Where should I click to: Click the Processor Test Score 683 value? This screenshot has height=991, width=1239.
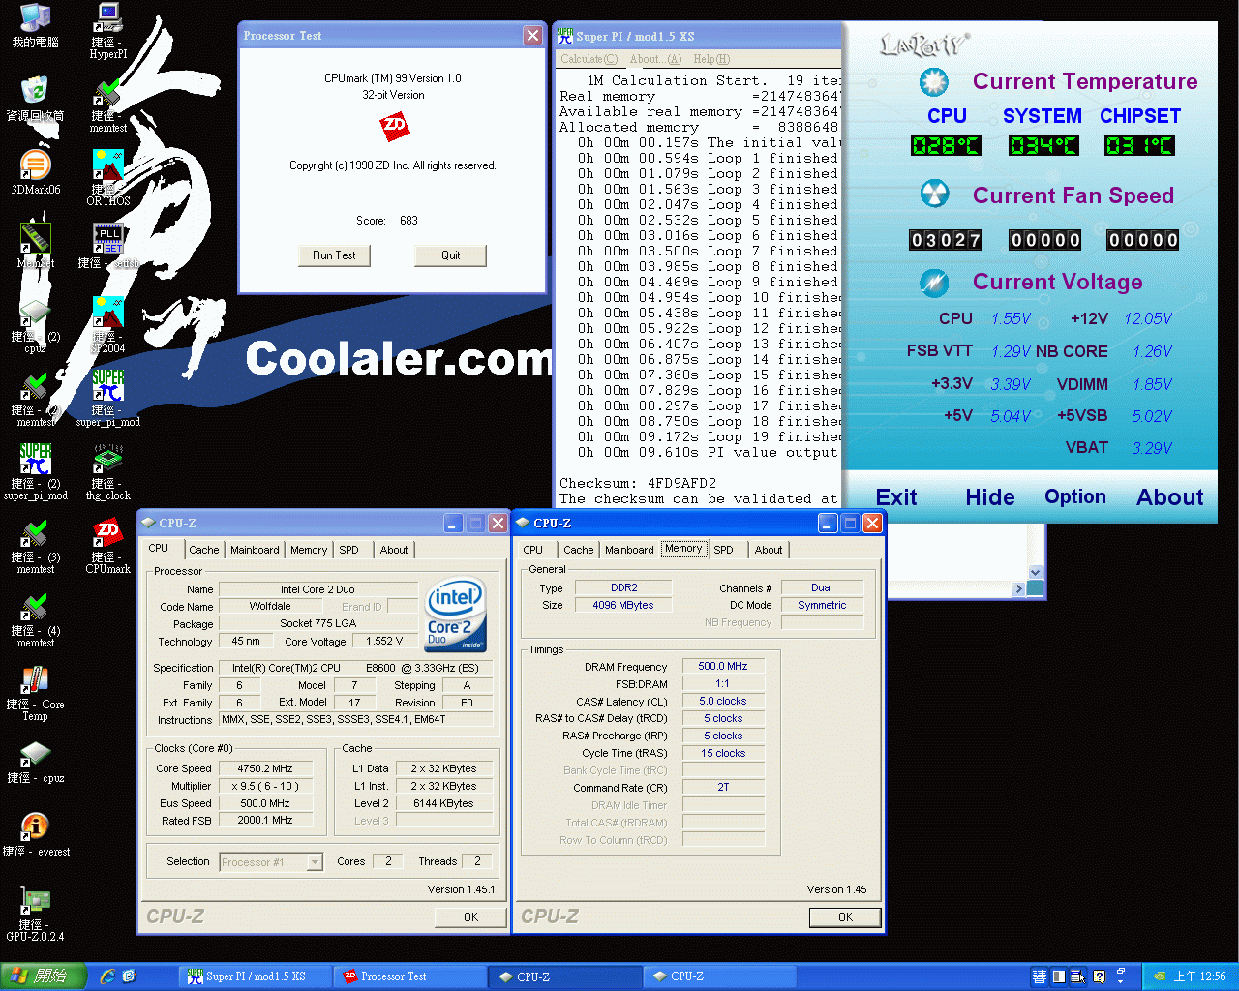pos(408,221)
